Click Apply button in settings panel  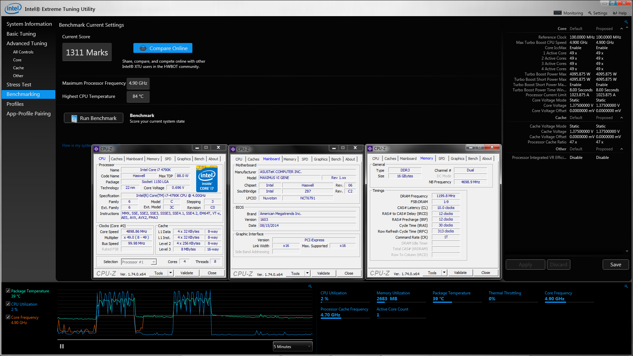[x=525, y=265]
